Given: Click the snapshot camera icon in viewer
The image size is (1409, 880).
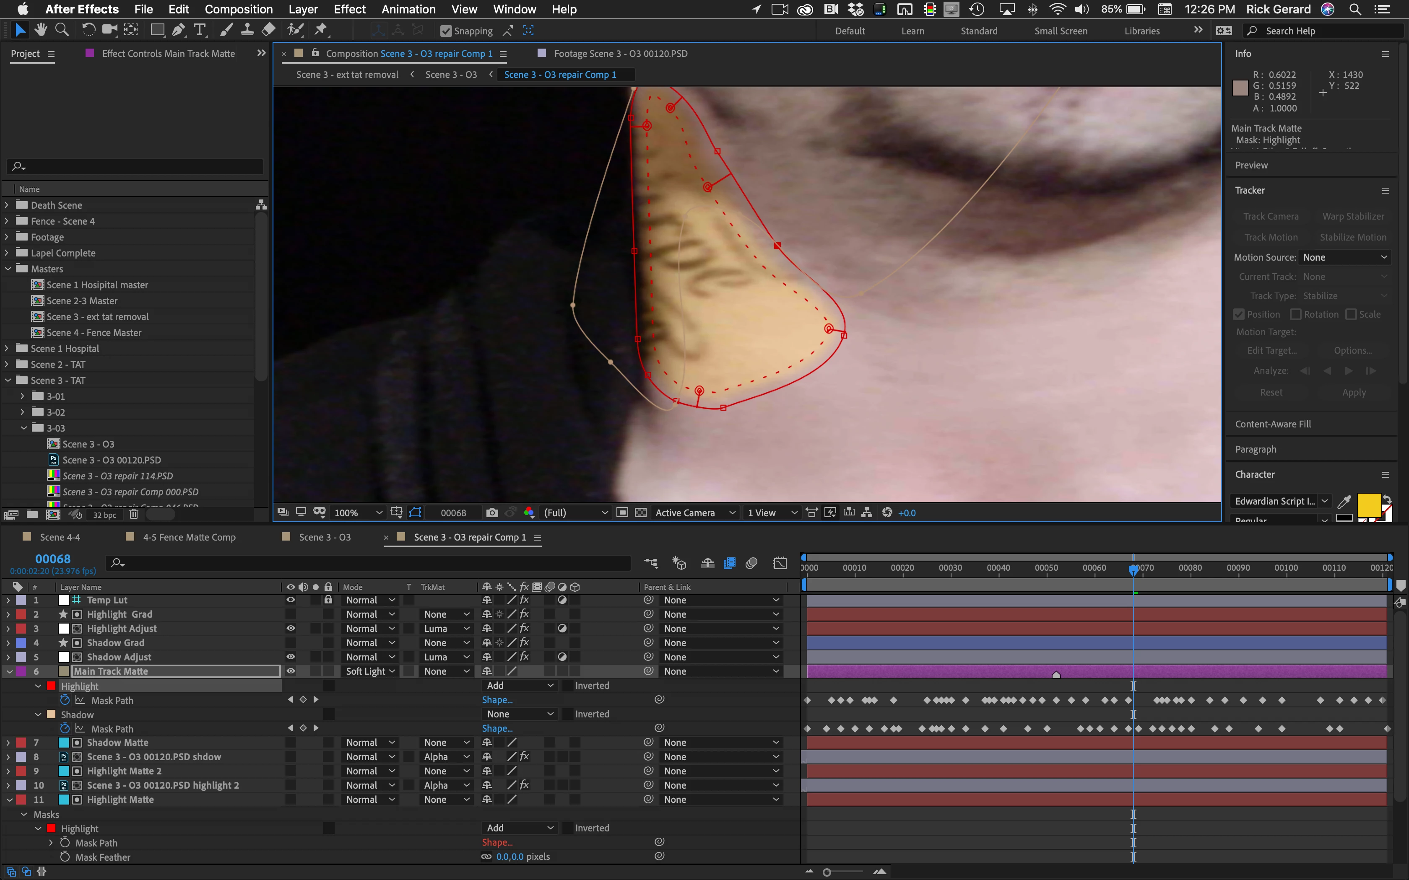Looking at the screenshot, I should pyautogui.click(x=492, y=512).
